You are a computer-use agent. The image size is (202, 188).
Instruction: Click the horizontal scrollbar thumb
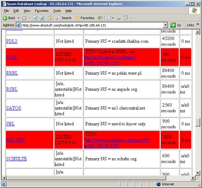86,178
